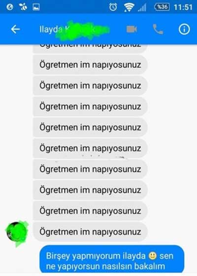Tap the image notification icon in the status bar

(36, 7)
